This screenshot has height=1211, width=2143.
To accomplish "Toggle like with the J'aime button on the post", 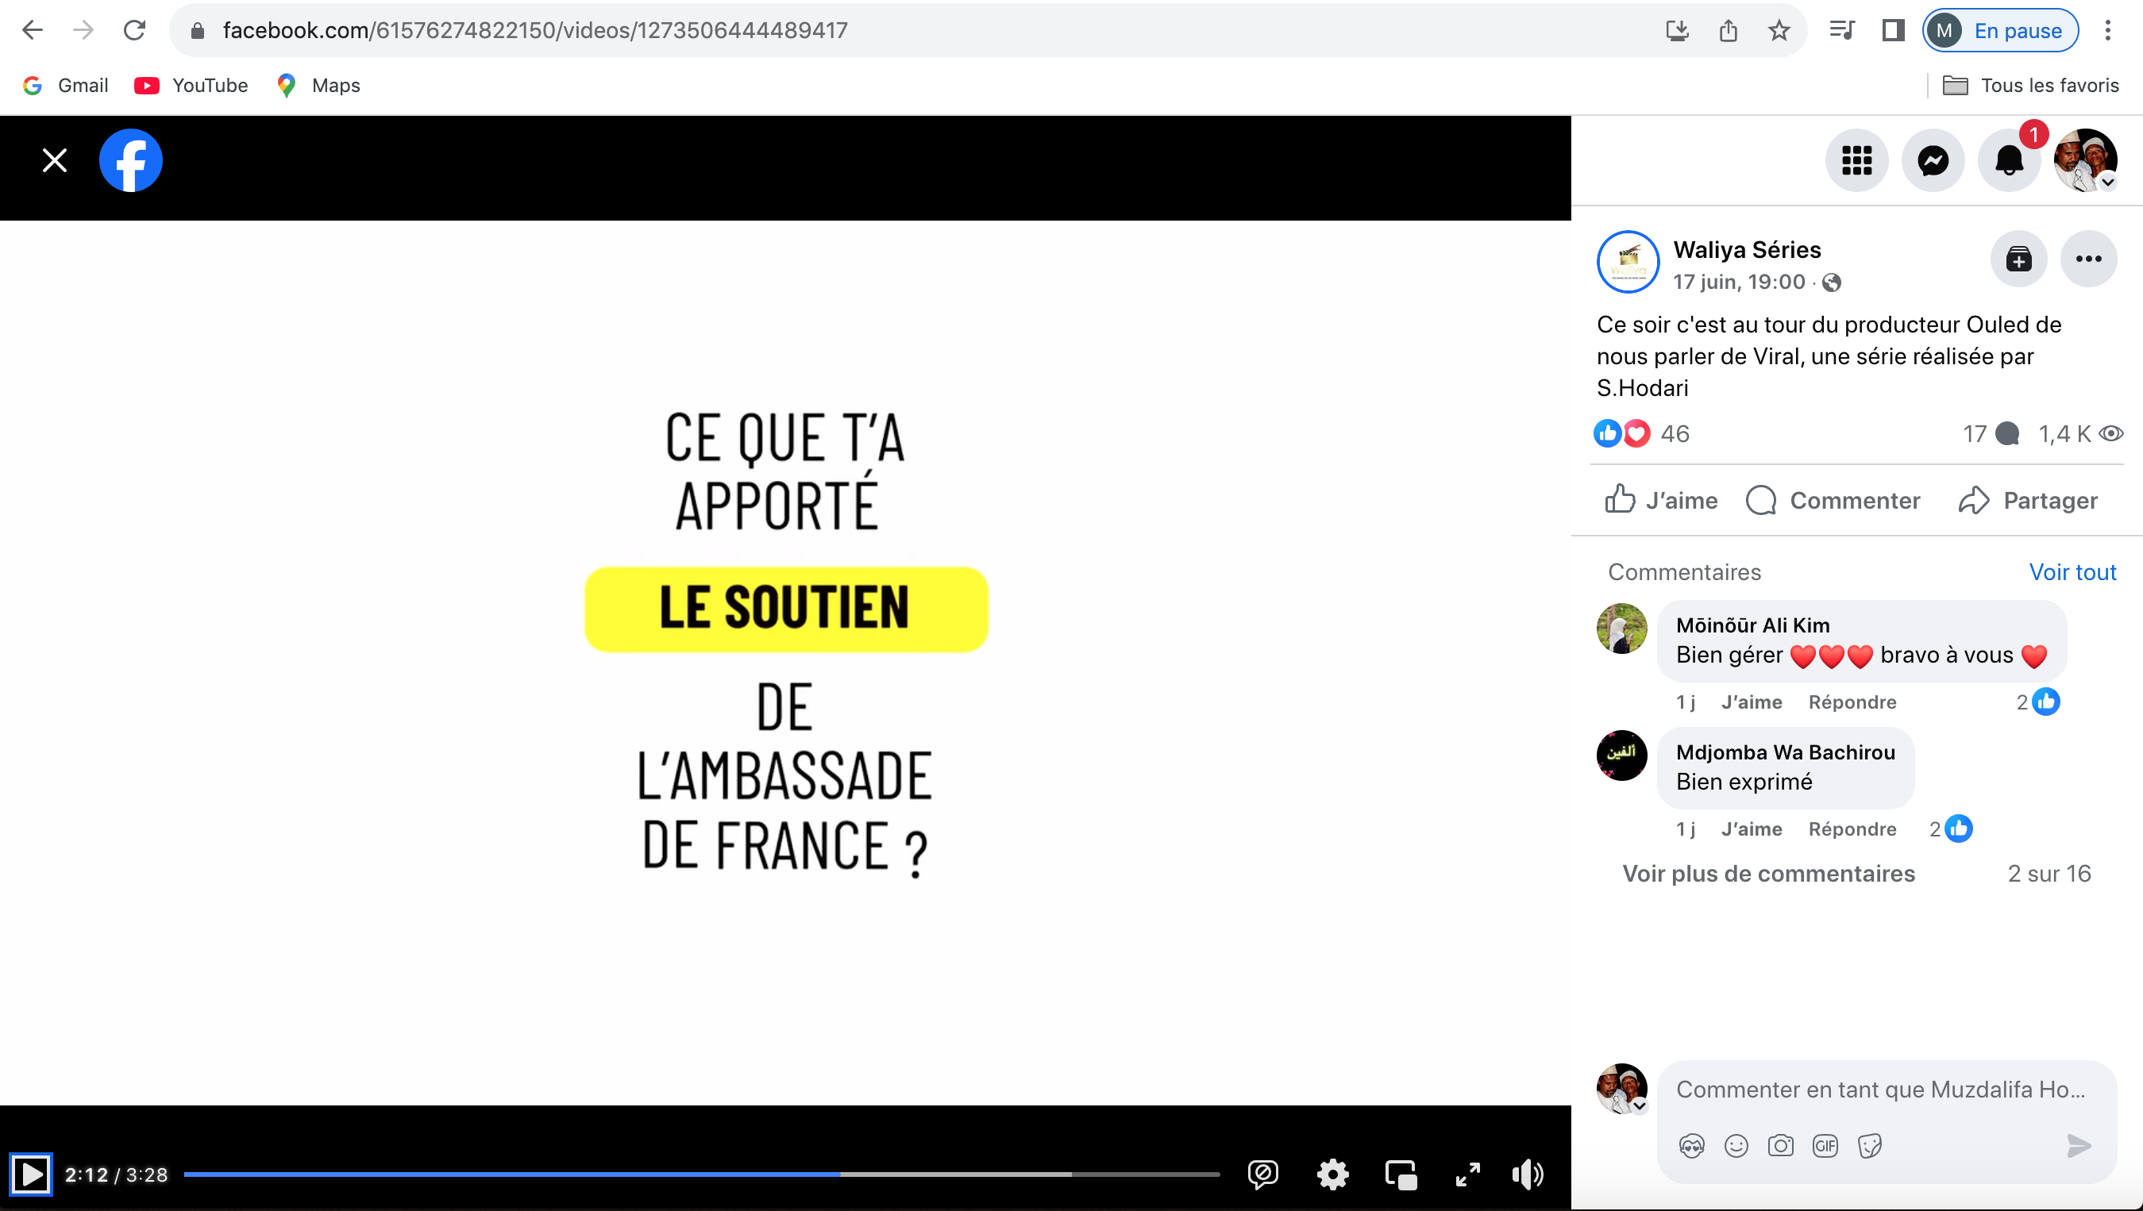I will tap(1661, 501).
